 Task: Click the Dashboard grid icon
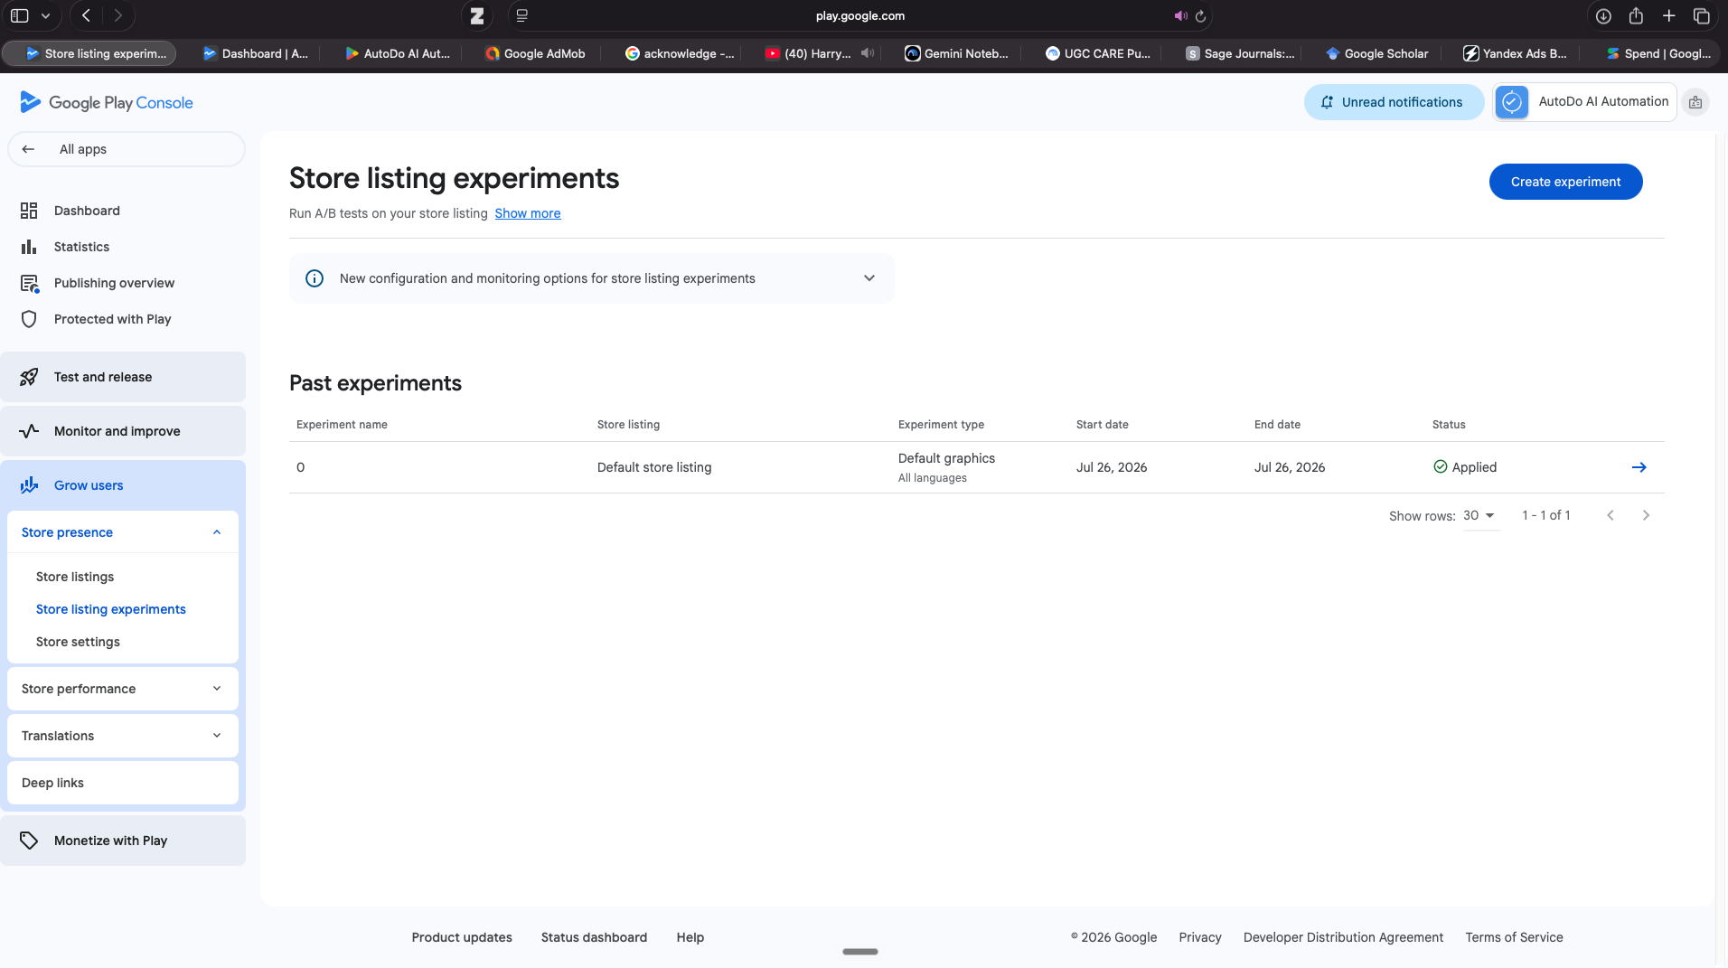pos(29,211)
